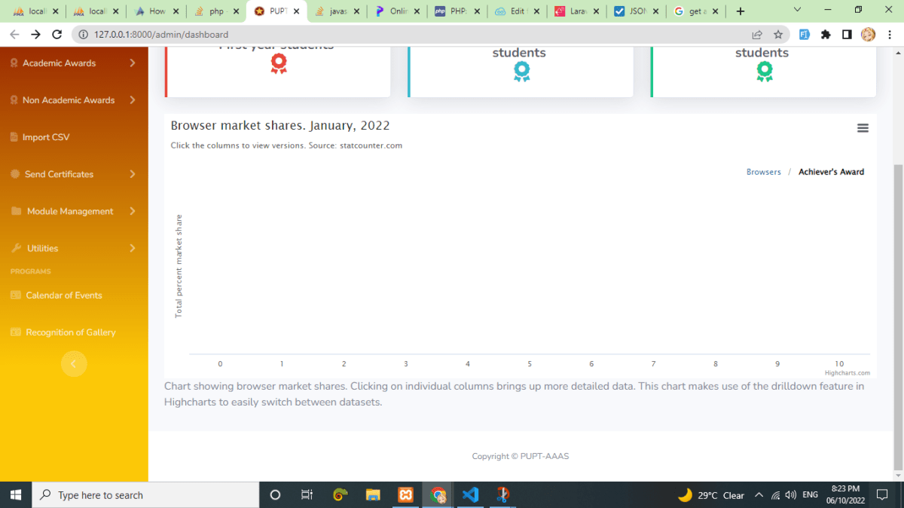Click the Non Academic Awards ribbon icon
The image size is (904, 508).
pos(14,100)
